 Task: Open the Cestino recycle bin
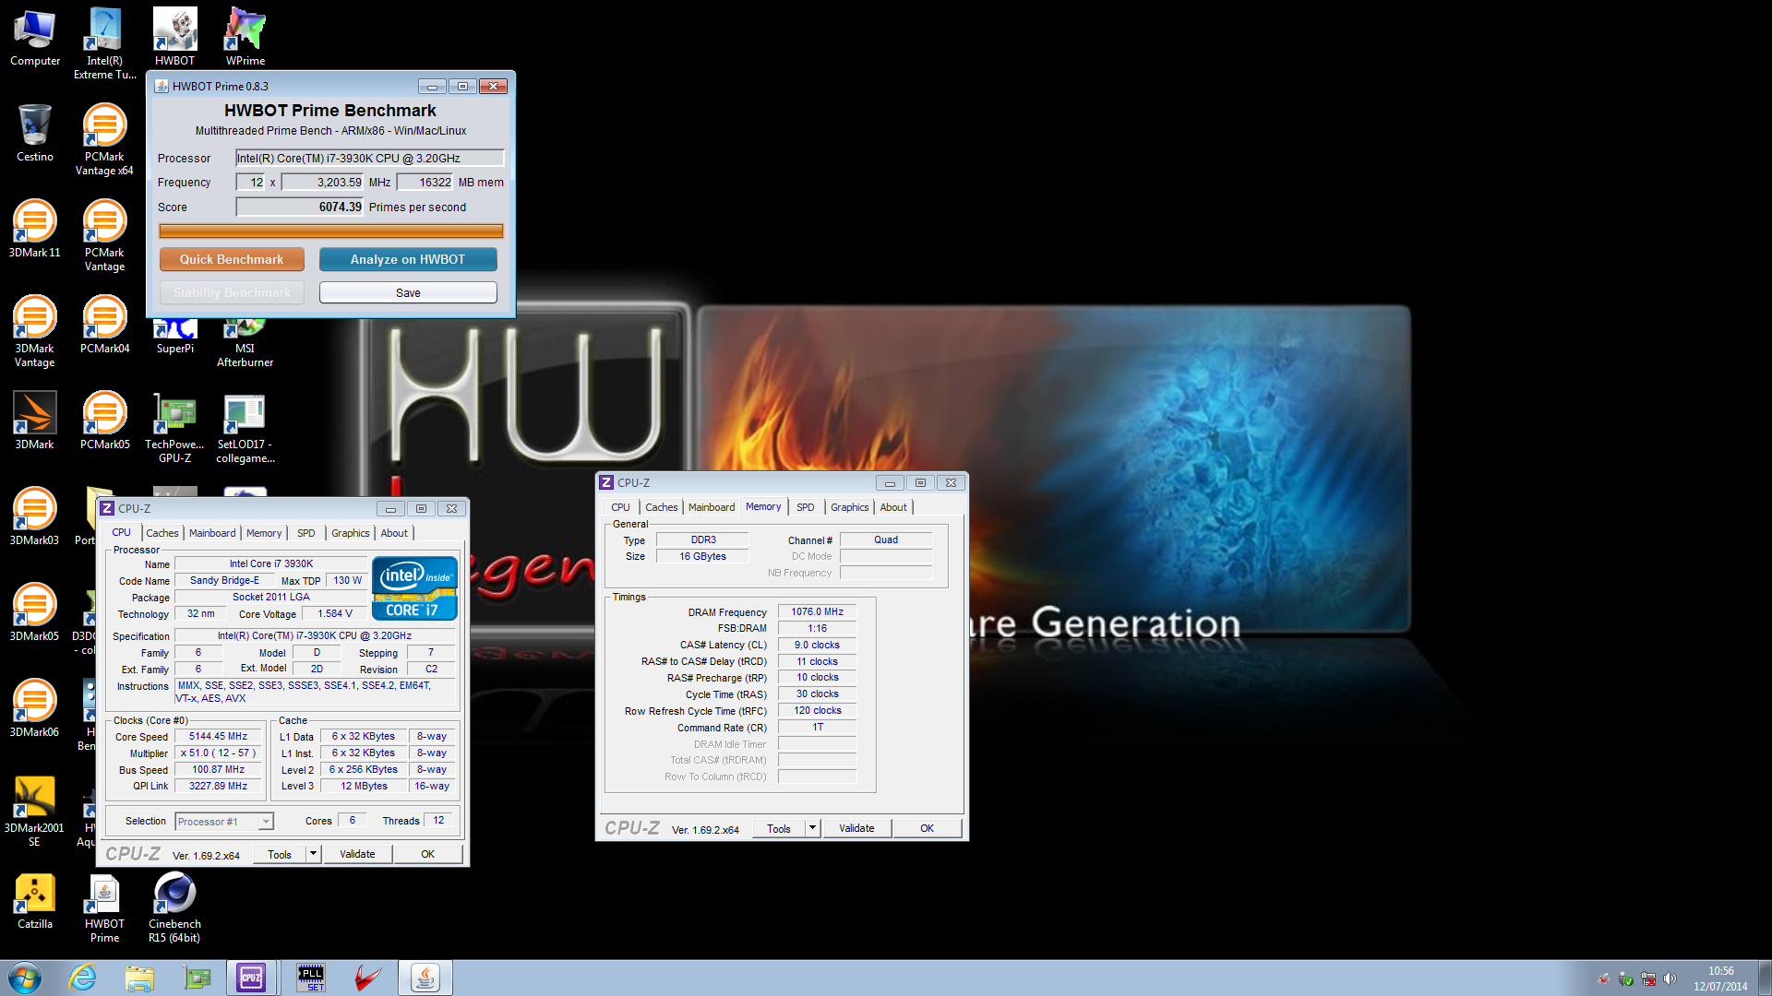click(35, 134)
